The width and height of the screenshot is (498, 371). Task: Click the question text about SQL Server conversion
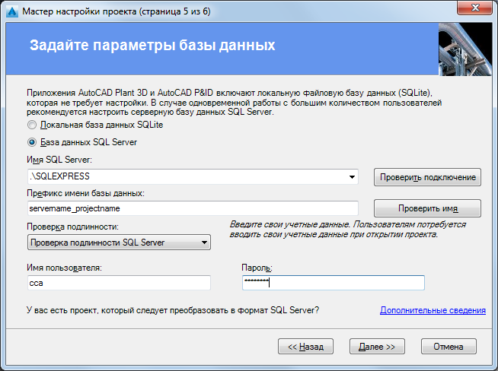(x=173, y=310)
